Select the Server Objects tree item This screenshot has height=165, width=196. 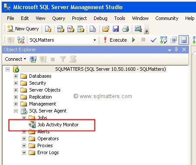[x=45, y=90]
